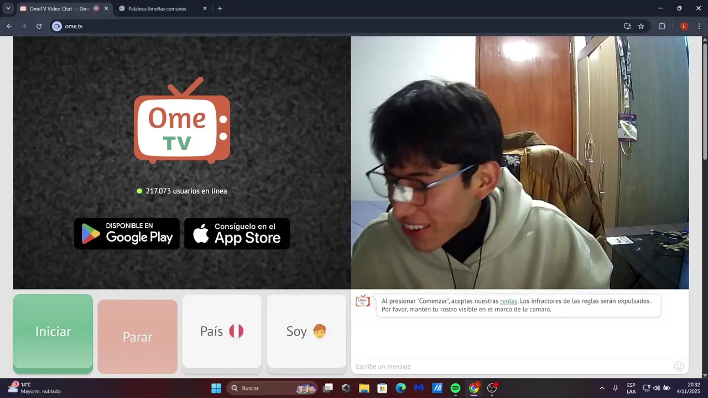Open Microsoft Edge from the taskbar
Screen dimensions: 708x398
coord(400,388)
